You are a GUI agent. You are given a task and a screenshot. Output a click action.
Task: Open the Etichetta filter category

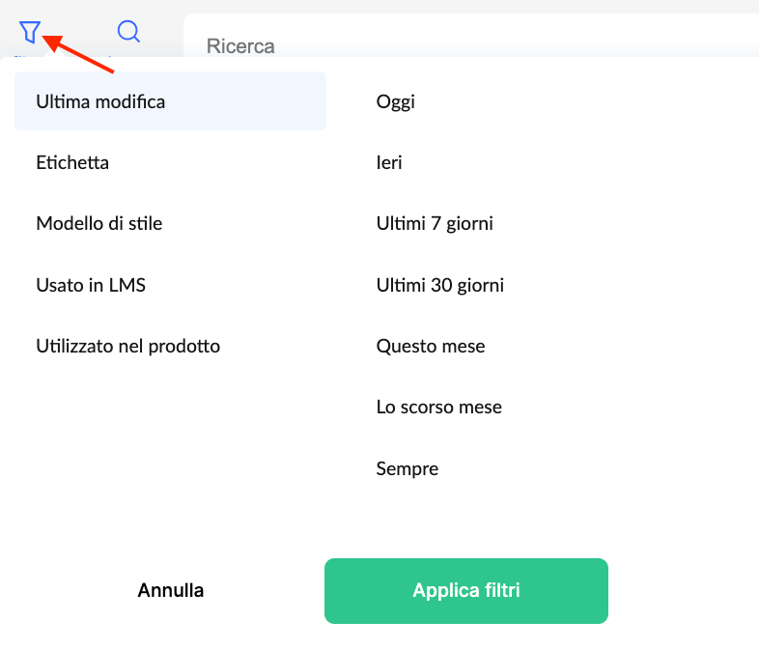click(72, 162)
